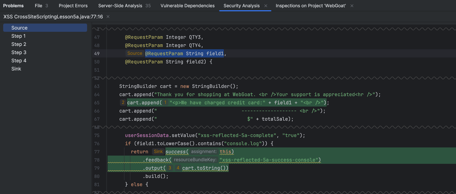
Task: Click 'userSessionData' on line 75
Action: click(147, 135)
